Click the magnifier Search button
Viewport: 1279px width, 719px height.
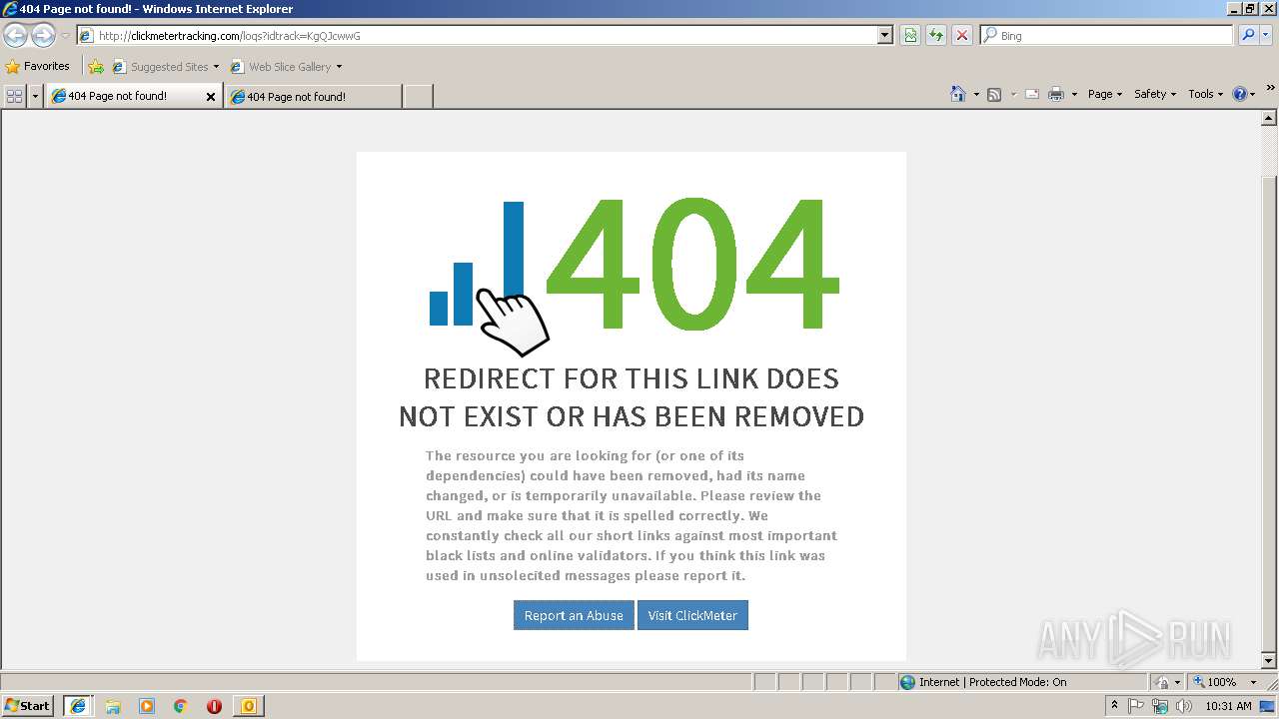click(1248, 35)
